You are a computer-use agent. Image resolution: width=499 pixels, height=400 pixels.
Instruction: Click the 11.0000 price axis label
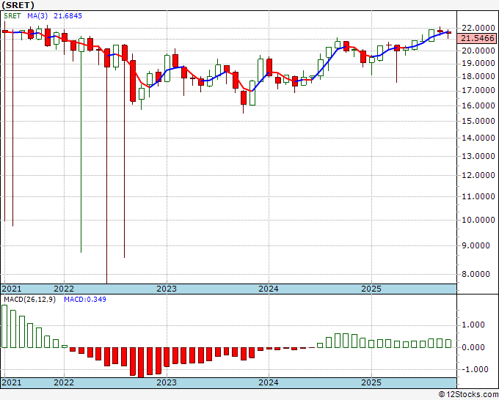click(x=478, y=196)
